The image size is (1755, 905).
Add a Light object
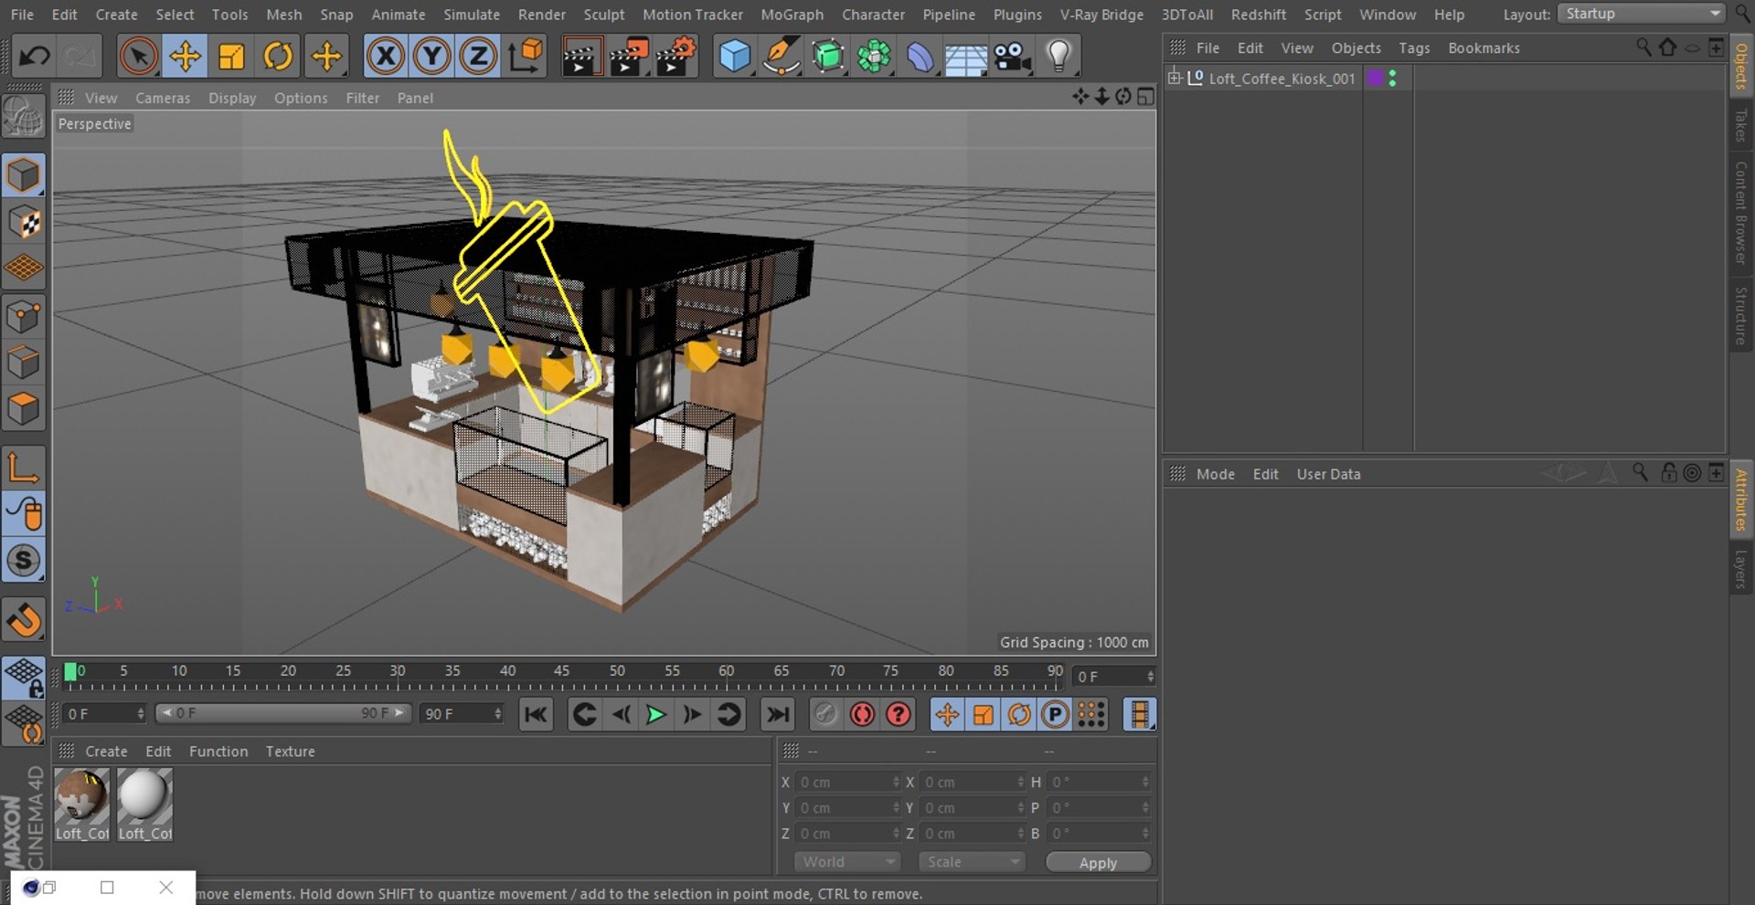pos(1058,57)
